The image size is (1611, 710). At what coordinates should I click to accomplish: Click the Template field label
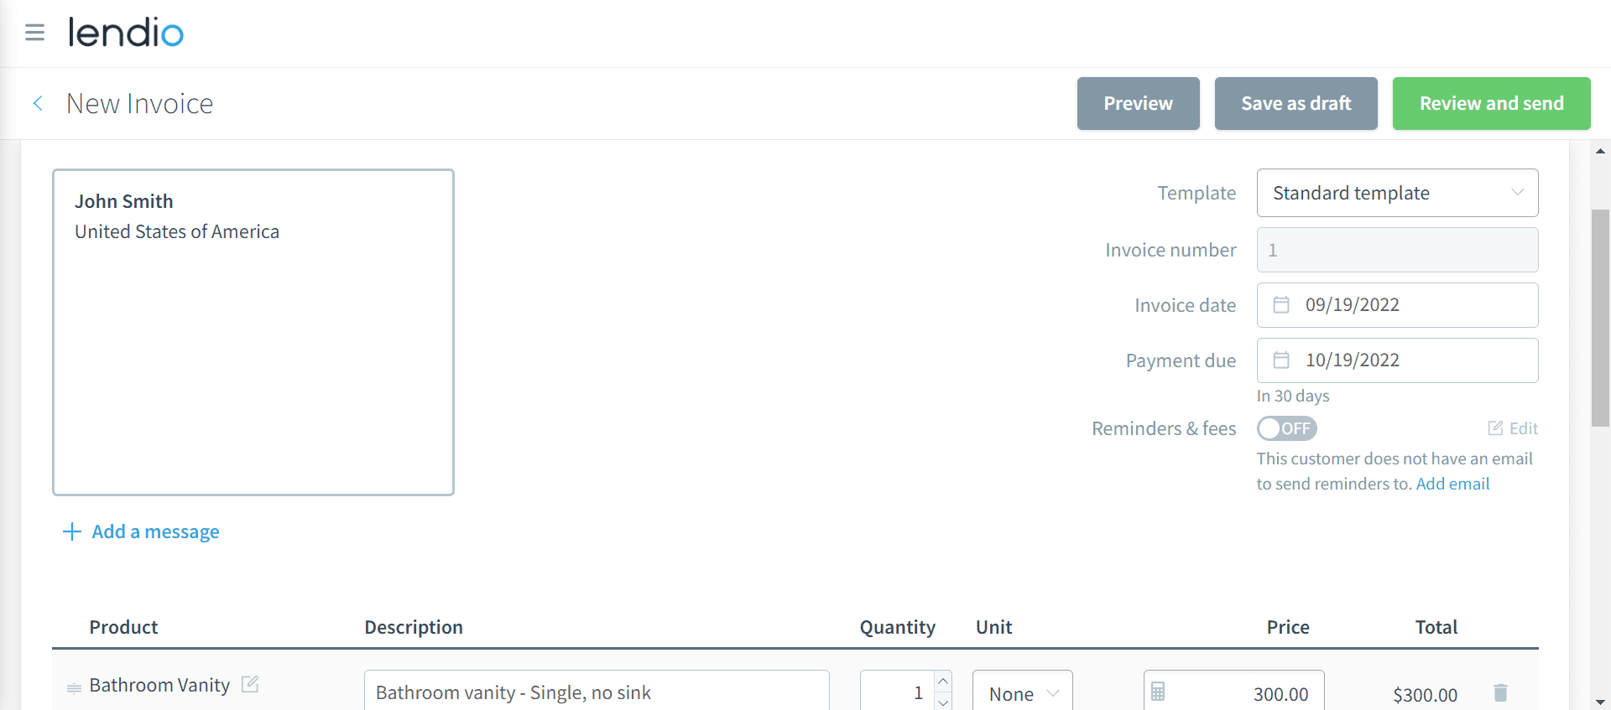(x=1197, y=193)
